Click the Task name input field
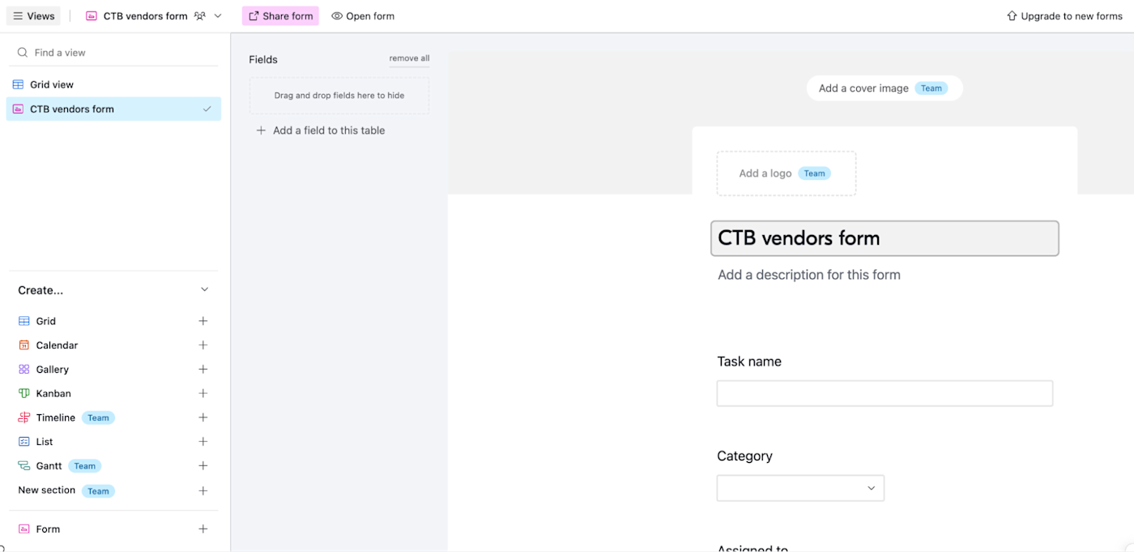 [x=885, y=393]
